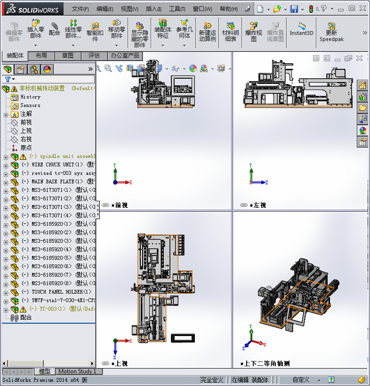Click the help question mark in status bar
Image resolution: width=370 pixels, height=386 pixels.
click(x=331, y=379)
